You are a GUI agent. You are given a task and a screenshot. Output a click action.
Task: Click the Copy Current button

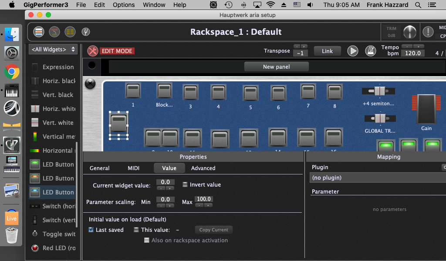[213, 230]
